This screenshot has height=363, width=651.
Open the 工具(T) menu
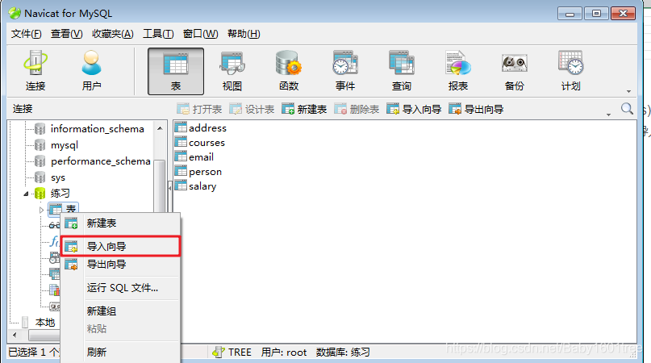pos(158,34)
